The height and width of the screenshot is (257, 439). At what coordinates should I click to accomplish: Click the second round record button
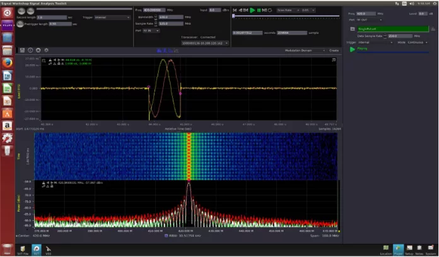(30, 11)
